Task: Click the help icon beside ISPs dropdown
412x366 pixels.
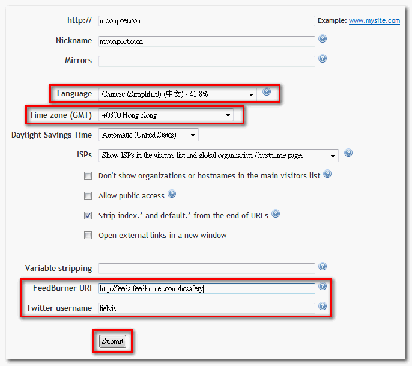Action: [x=348, y=154]
